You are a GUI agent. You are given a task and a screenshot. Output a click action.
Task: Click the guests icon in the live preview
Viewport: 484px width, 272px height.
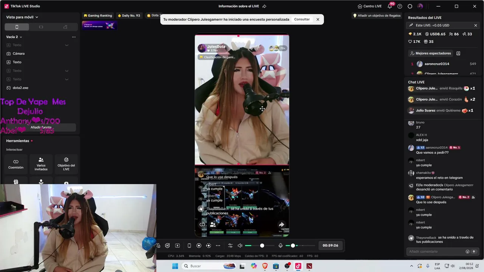[213, 224]
